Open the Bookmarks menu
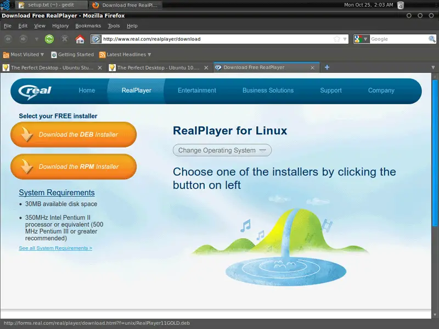 pos(88,26)
